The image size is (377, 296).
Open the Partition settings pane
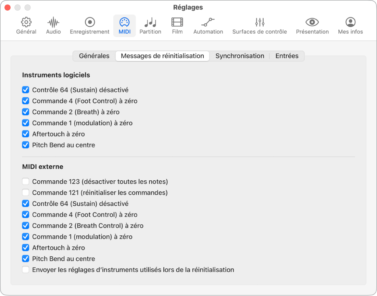(150, 25)
